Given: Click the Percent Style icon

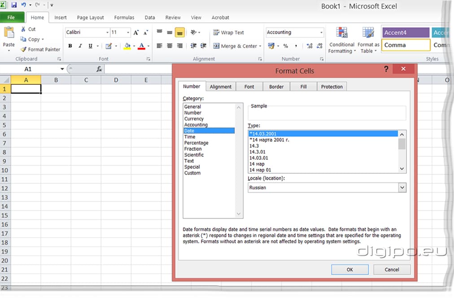Looking at the screenshot, I should pos(285,46).
